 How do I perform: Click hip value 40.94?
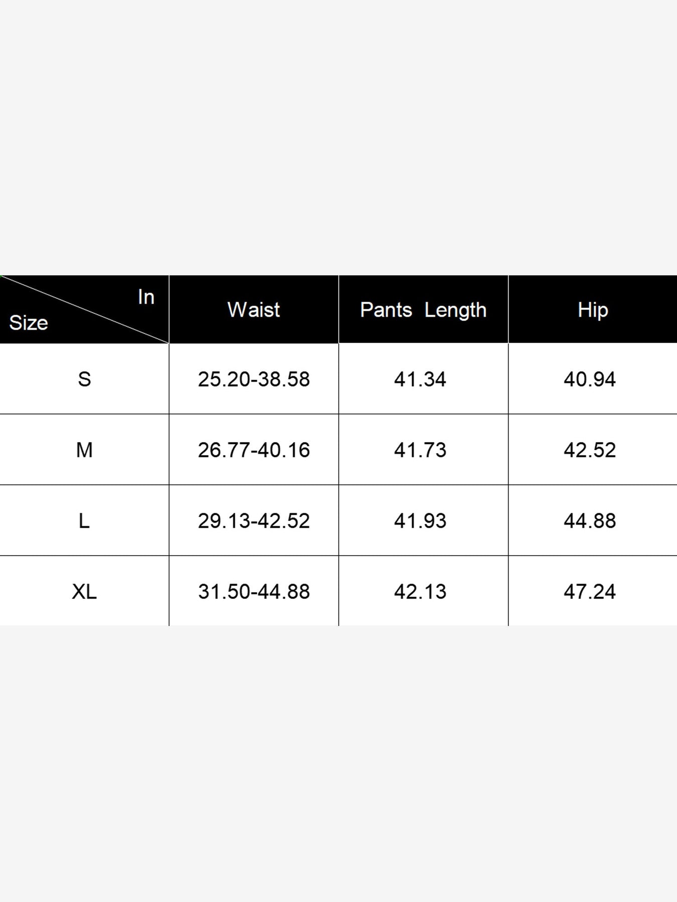point(590,379)
